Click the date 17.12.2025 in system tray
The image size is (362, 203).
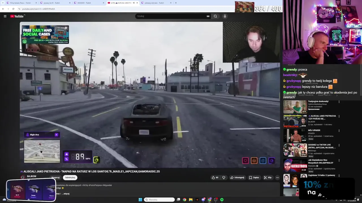(352, 201)
